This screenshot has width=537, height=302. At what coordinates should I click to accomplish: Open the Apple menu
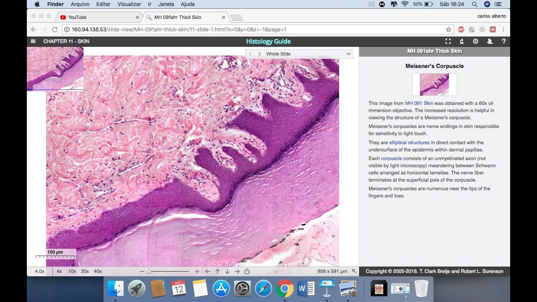click(36, 4)
